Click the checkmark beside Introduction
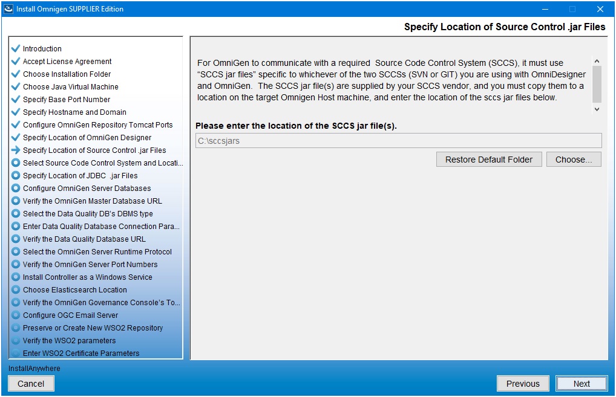The height and width of the screenshot is (397, 616). tap(16, 48)
